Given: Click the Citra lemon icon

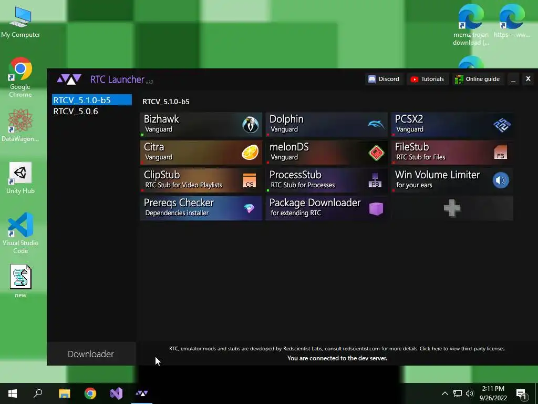Looking at the screenshot, I should tap(250, 153).
